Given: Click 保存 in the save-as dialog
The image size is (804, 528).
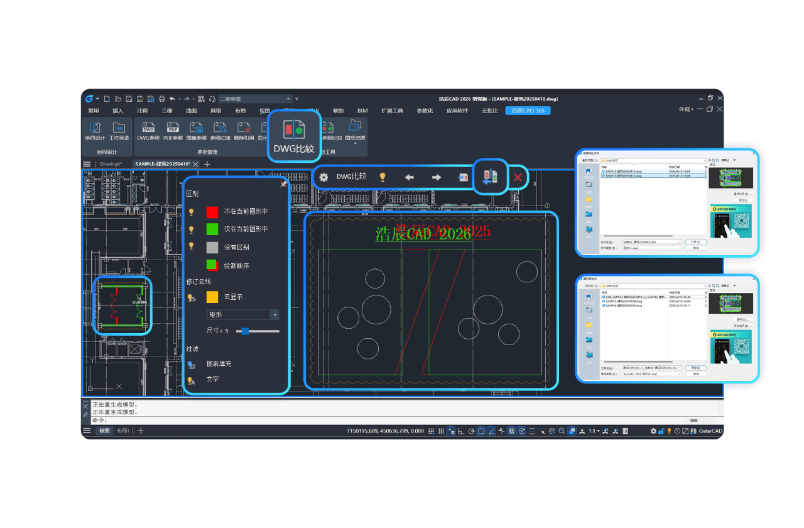Looking at the screenshot, I should 696,368.
